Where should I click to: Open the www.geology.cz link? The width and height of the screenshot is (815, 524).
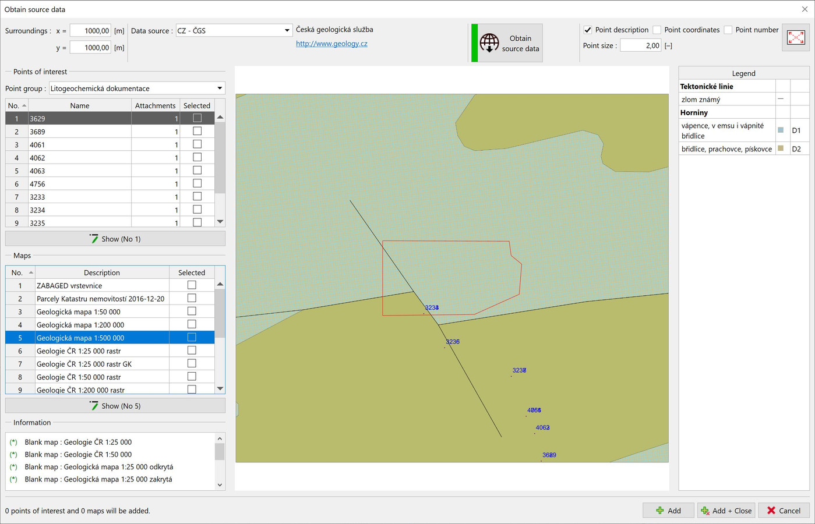tap(331, 44)
